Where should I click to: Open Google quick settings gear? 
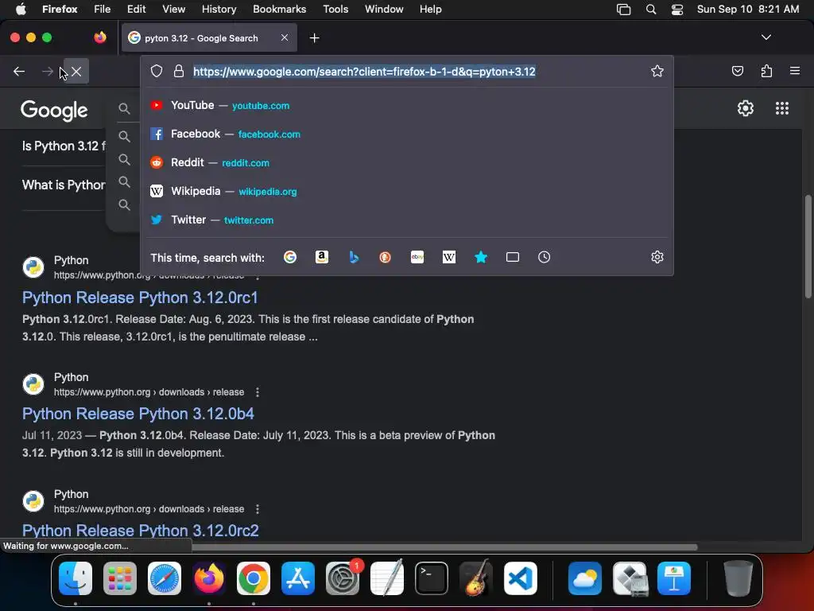point(746,108)
